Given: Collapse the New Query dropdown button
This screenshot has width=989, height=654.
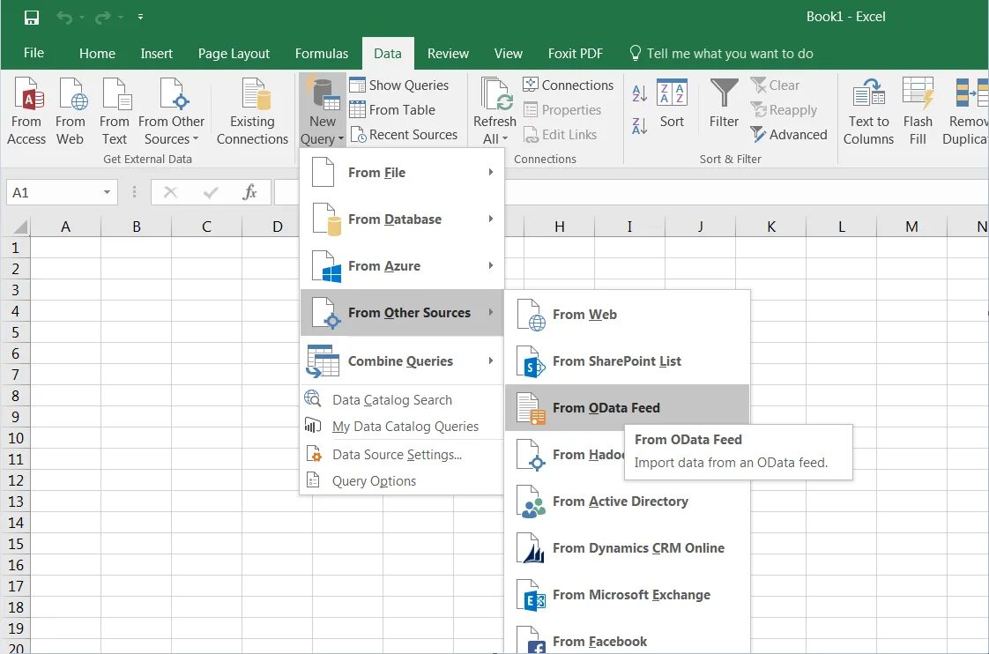Looking at the screenshot, I should [323, 111].
